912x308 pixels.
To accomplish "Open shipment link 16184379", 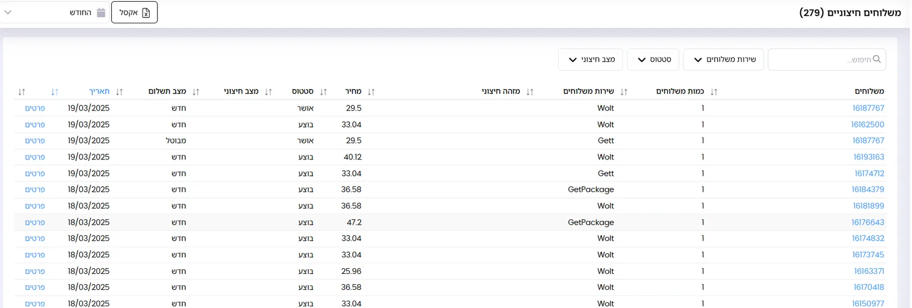I will pyautogui.click(x=868, y=190).
